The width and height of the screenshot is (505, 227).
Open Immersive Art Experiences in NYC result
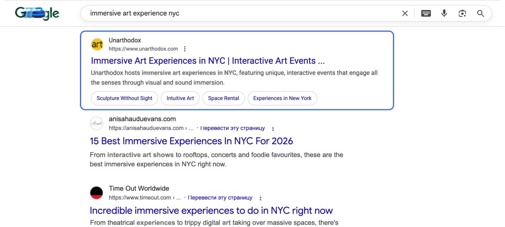pos(207,61)
